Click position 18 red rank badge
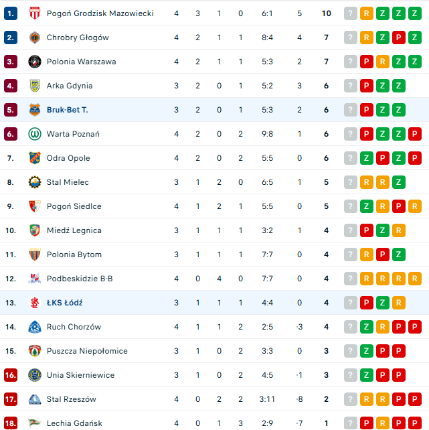 [x=11, y=423]
